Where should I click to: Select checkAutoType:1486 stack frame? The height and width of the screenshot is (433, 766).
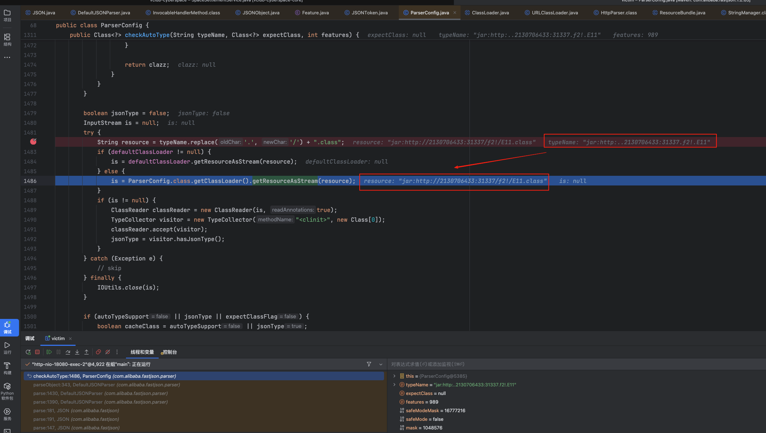204,376
